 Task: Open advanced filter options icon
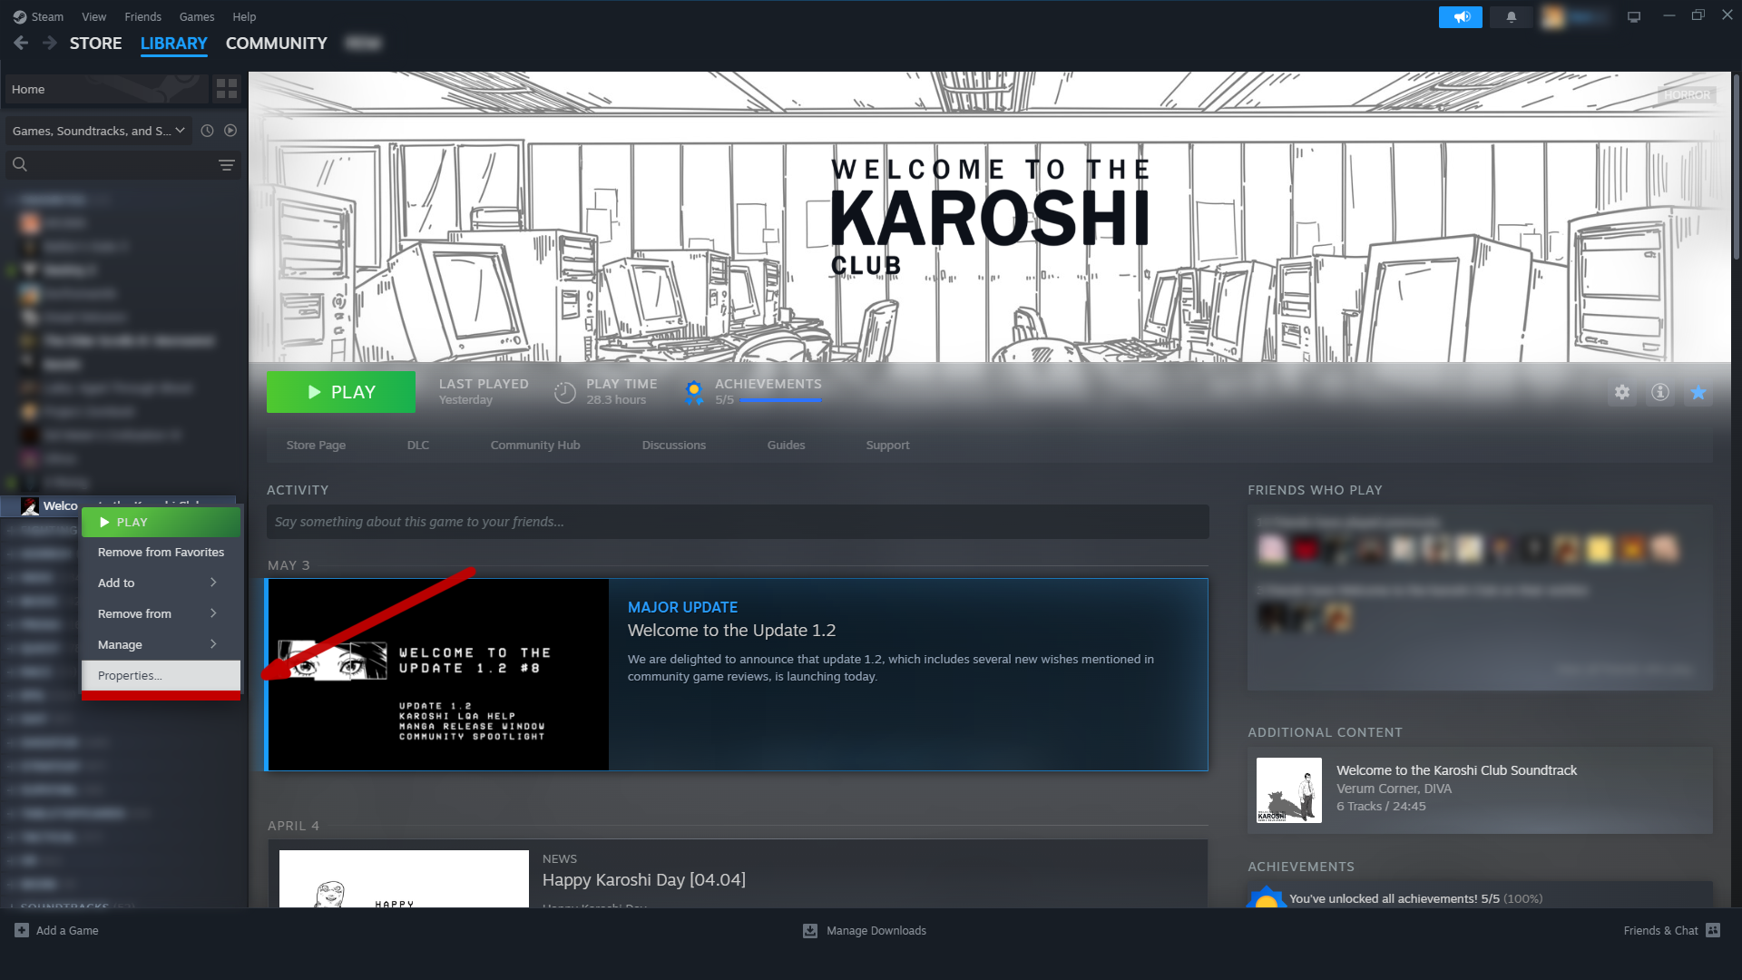point(226,165)
